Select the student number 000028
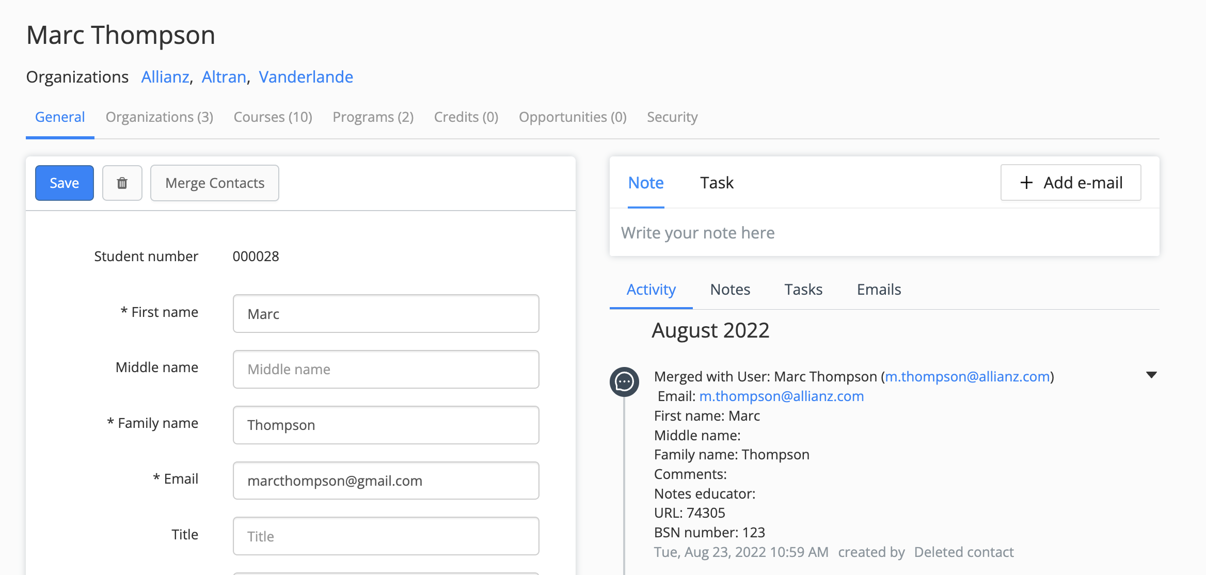Viewport: 1206px width, 575px height. point(256,257)
